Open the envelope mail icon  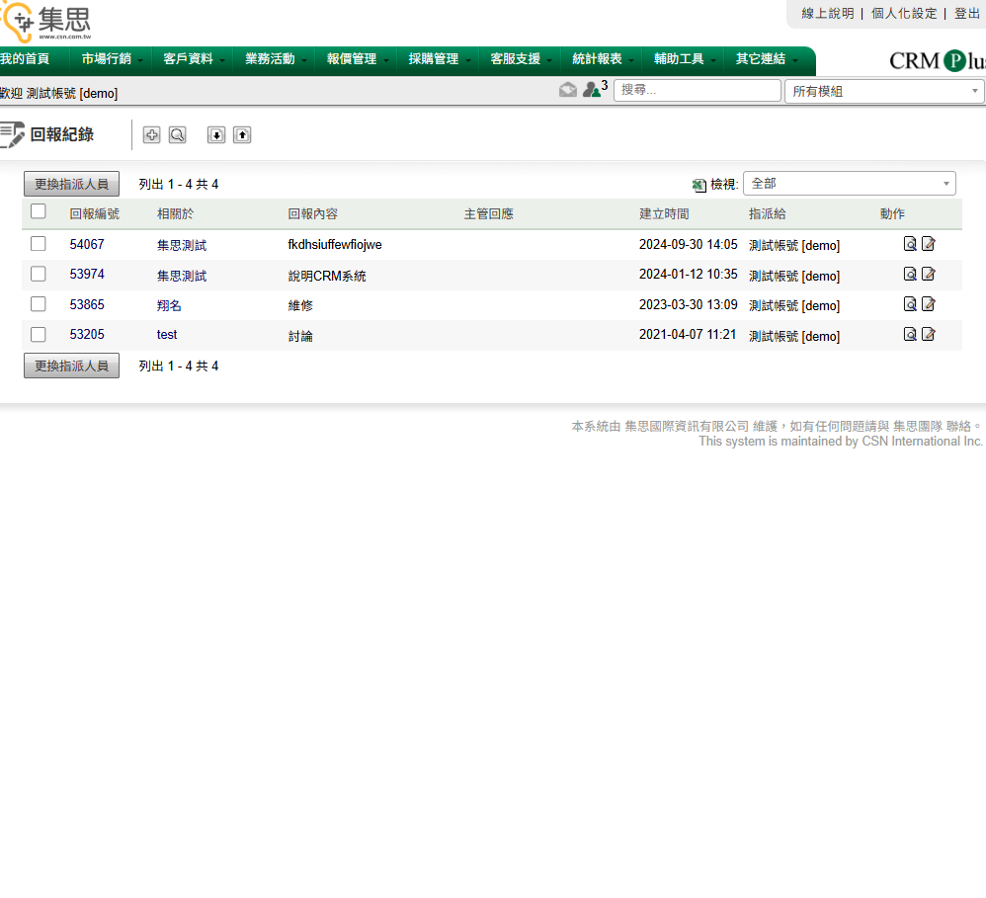(568, 90)
